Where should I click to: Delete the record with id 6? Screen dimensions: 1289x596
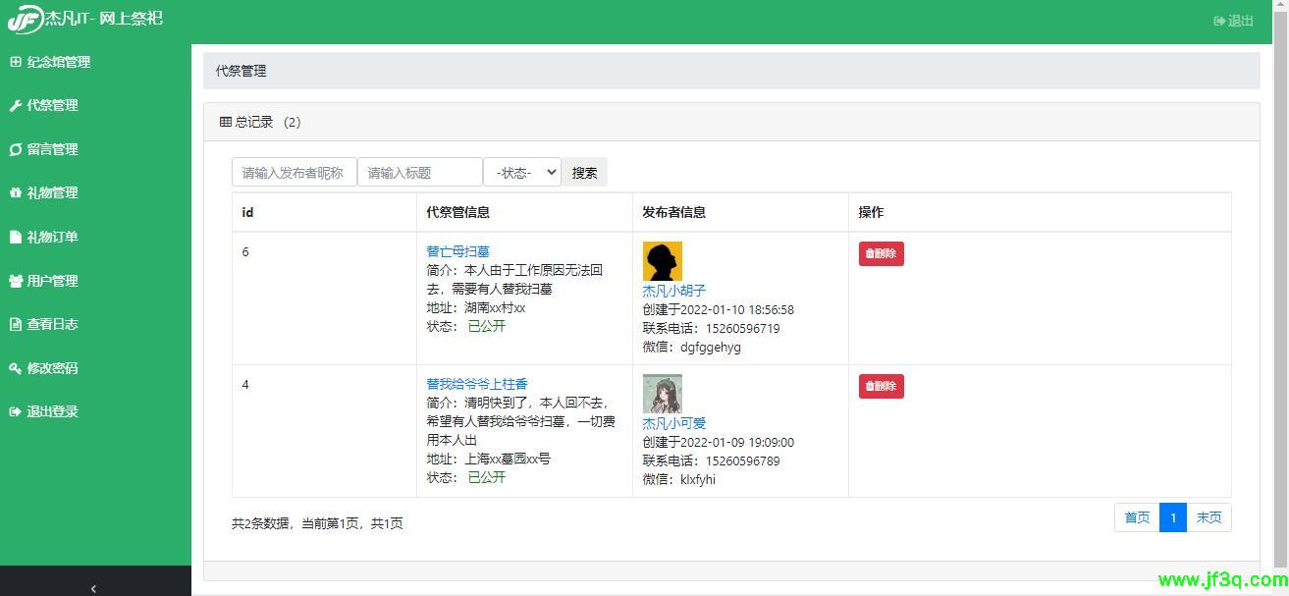pos(881,253)
